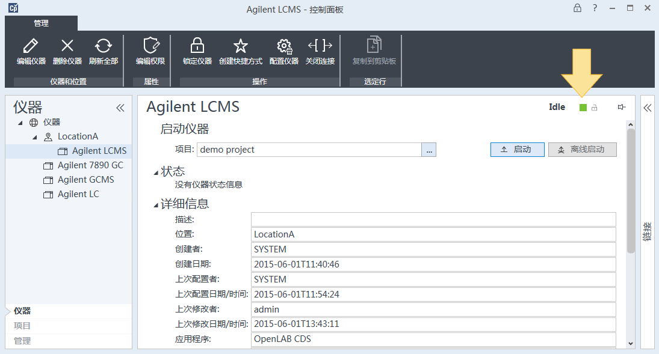The image size is (659, 354).
Task: Click the Agilent LCMS instrument icon in tree
Action: point(63,151)
